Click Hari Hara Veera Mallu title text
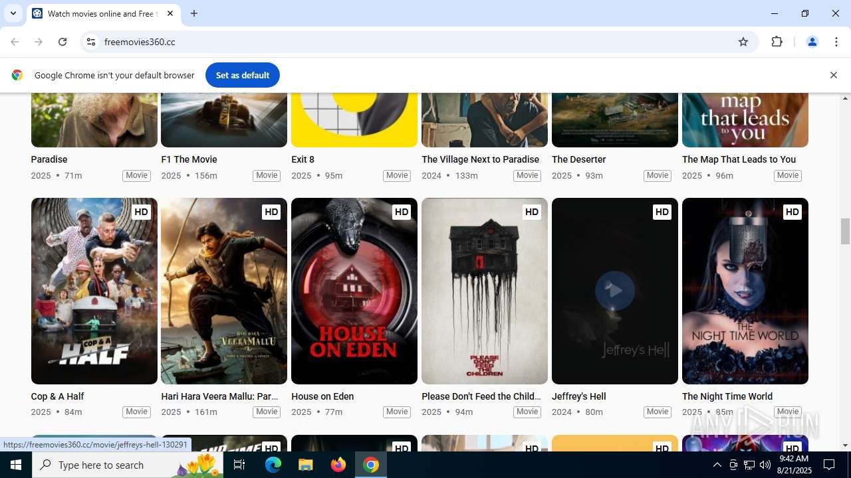Viewport: 851px width, 478px height. tap(219, 396)
